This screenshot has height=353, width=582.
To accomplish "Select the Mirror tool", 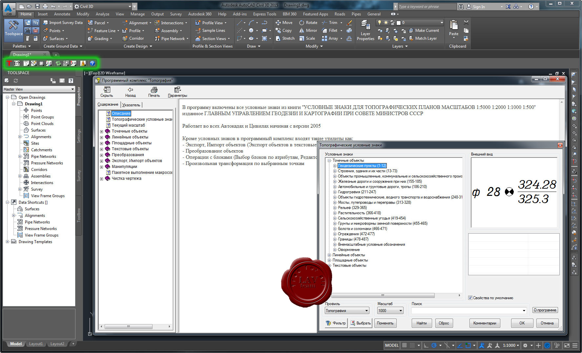I will point(308,31).
